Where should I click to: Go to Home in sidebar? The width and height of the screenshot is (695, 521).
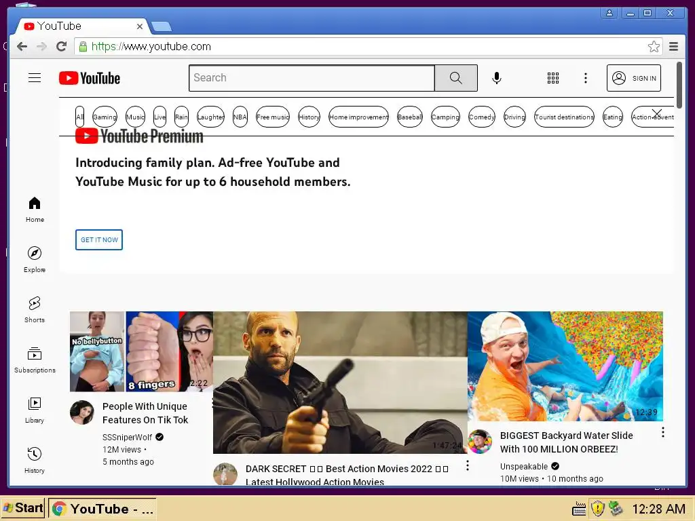click(x=35, y=210)
